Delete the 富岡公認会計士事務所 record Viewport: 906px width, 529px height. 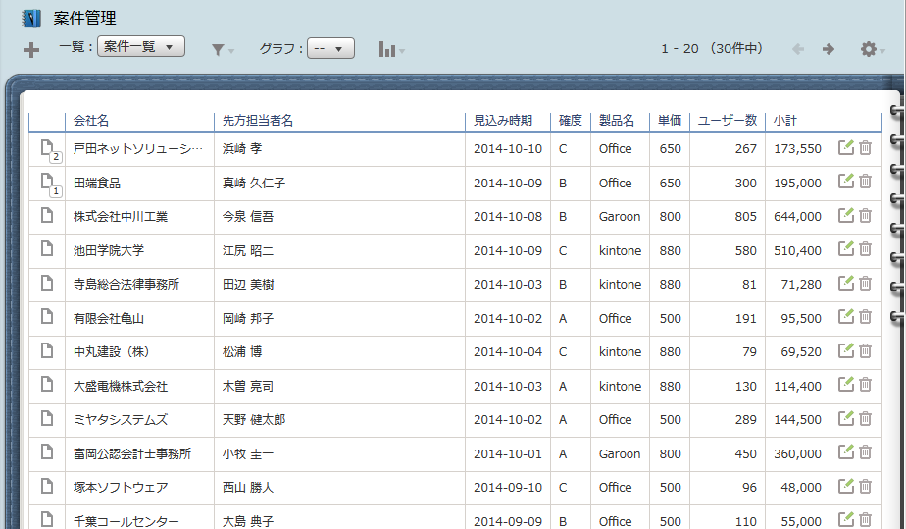click(865, 452)
